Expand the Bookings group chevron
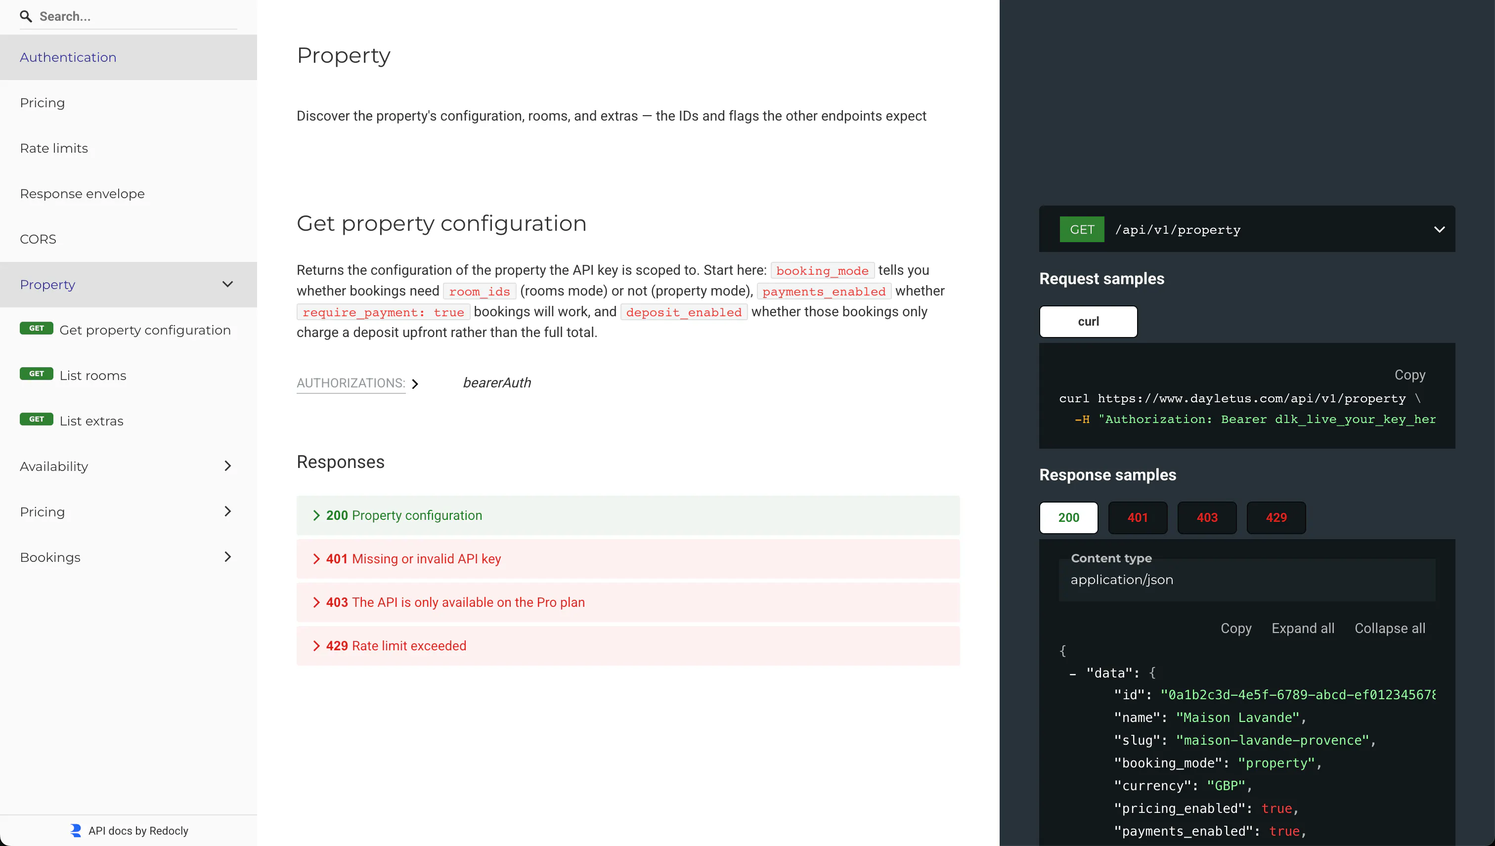The height and width of the screenshot is (846, 1495). click(x=227, y=556)
